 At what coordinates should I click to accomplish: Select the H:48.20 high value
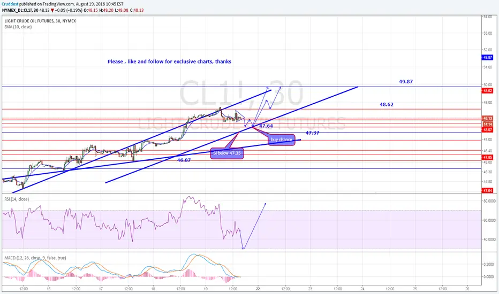tap(106, 10)
